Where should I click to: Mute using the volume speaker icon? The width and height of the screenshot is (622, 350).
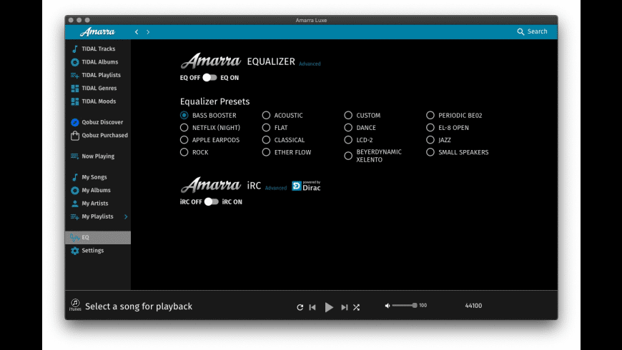[x=387, y=306]
